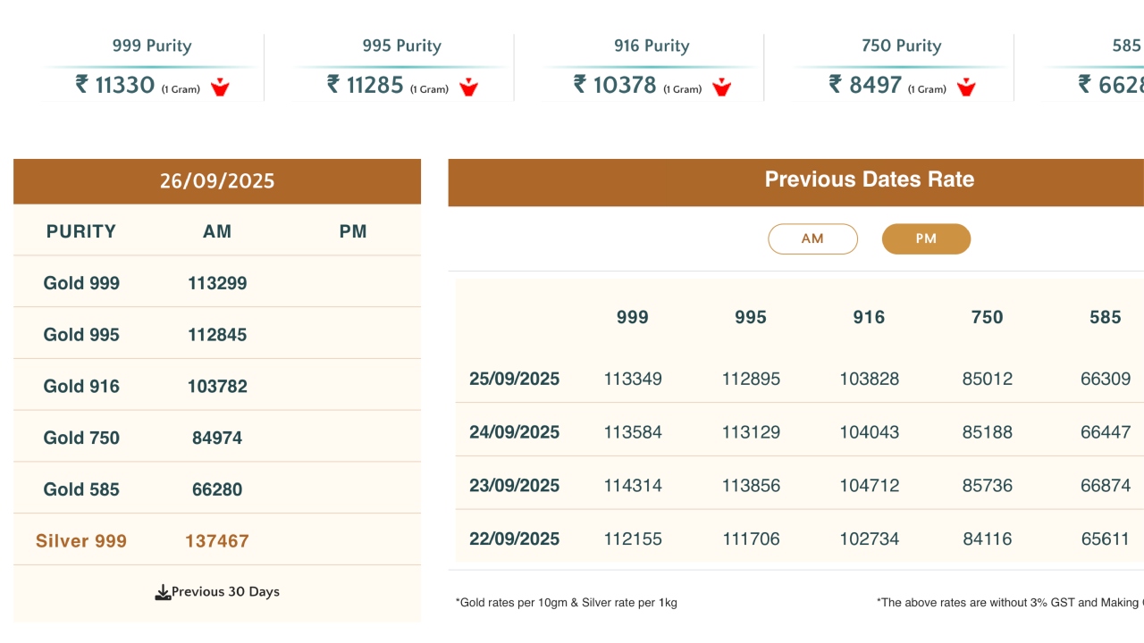Click the PM column header in today's table

pyautogui.click(x=353, y=231)
